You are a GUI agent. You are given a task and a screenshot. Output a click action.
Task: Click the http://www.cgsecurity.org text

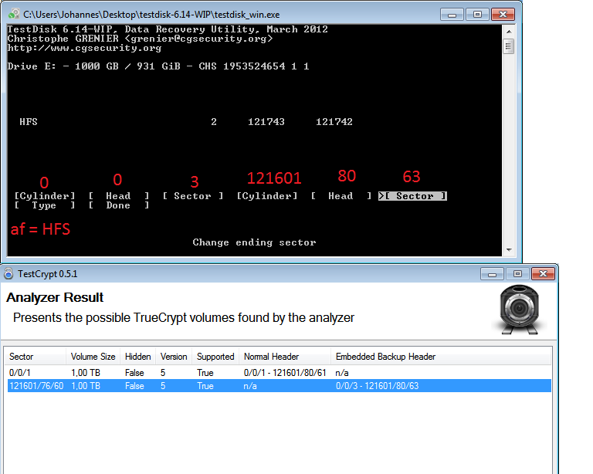[x=84, y=48]
